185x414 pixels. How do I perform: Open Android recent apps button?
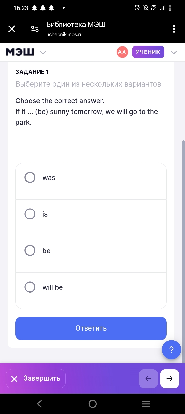pyautogui.click(x=146, y=404)
